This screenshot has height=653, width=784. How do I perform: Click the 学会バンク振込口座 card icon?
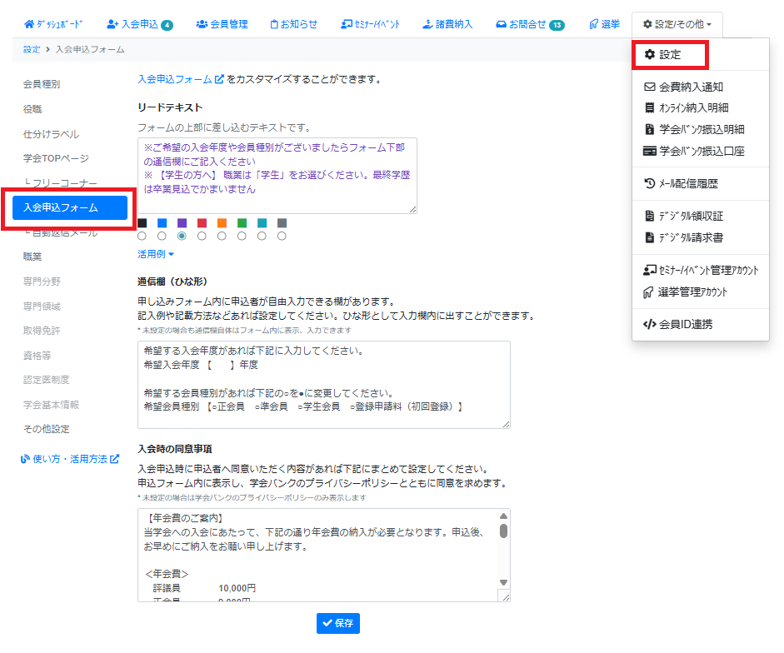(x=650, y=152)
